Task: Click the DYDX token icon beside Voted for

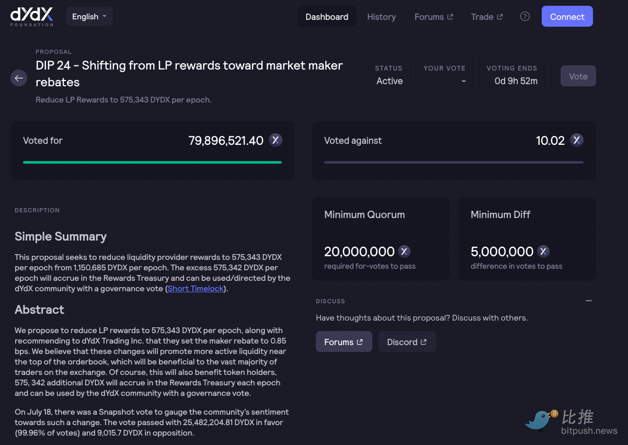Action: (276, 140)
